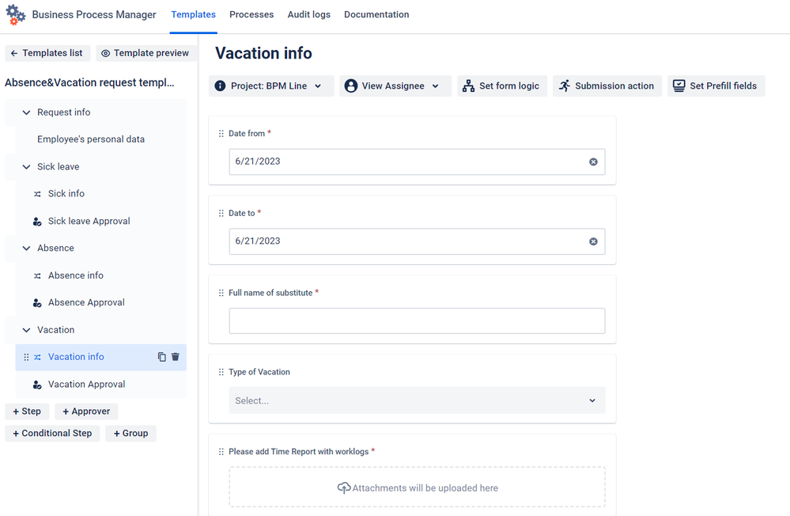Open the Project: BPM Line dropdown
Image resolution: width=790 pixels, height=516 pixels.
[x=271, y=85]
